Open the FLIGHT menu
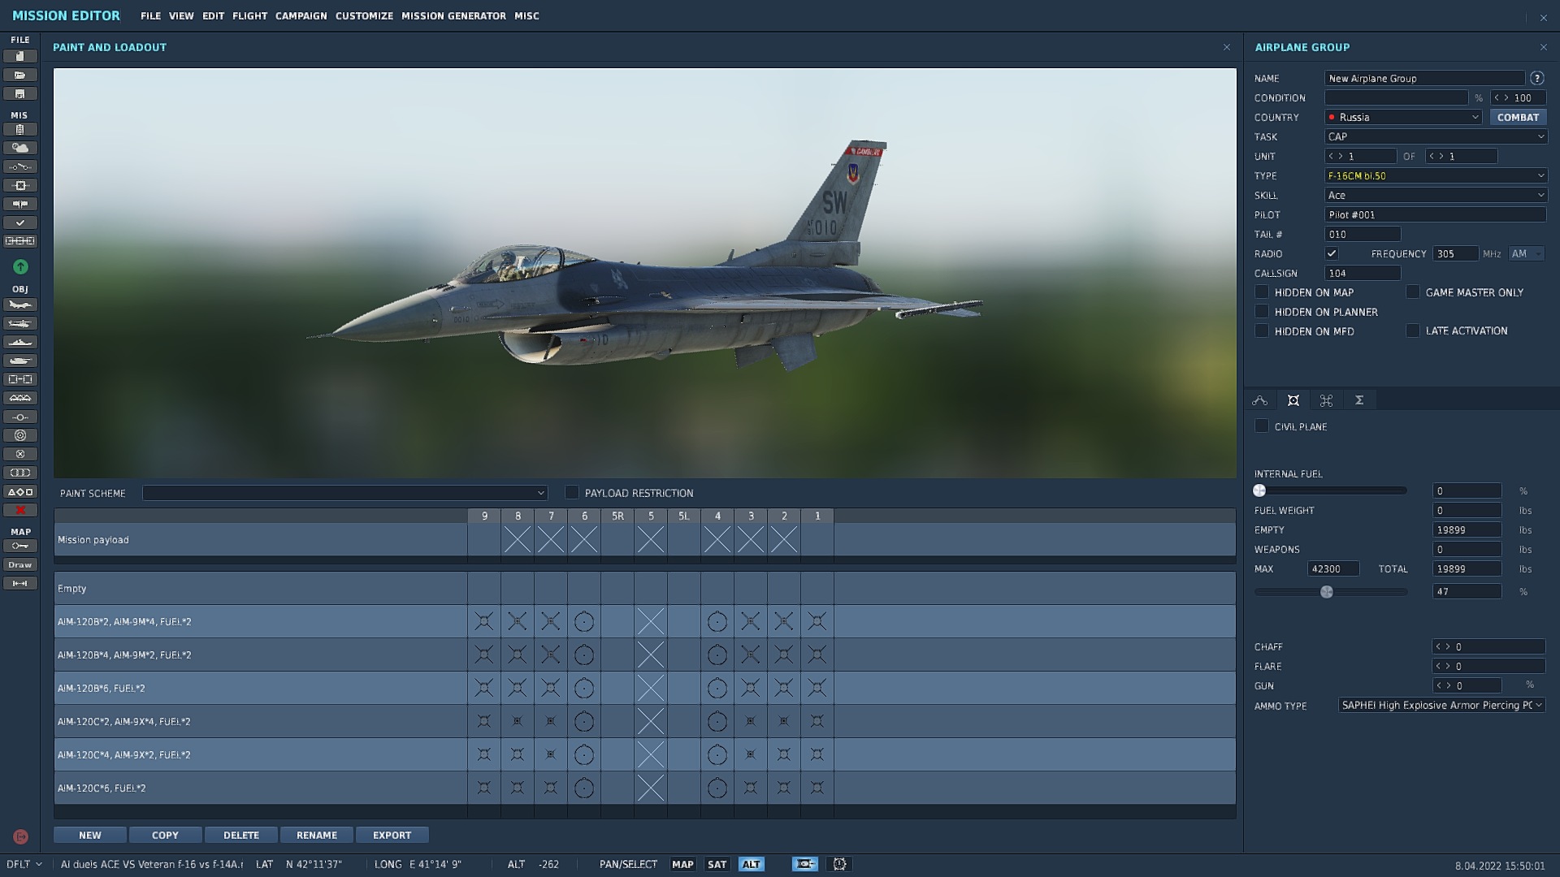Image resolution: width=1560 pixels, height=877 pixels. click(x=249, y=15)
